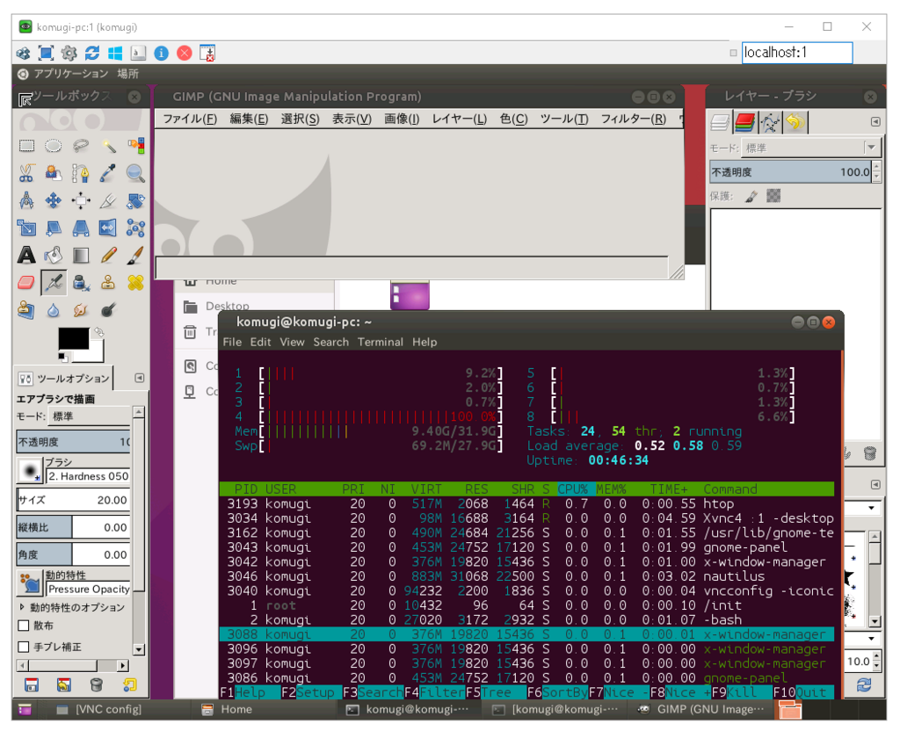Click F9 Kill in htop

(735, 692)
